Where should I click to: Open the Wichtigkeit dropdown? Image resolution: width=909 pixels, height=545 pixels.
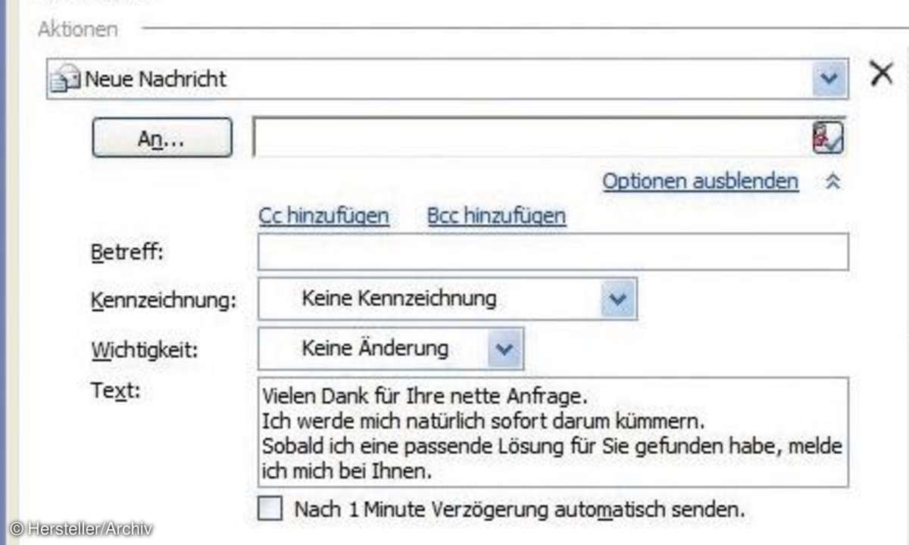tap(504, 349)
